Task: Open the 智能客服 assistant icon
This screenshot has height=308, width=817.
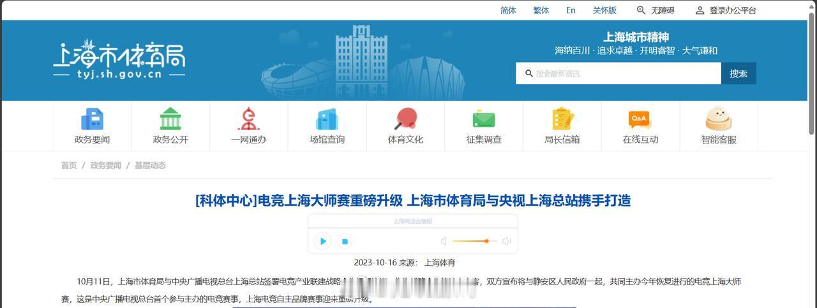Action: (719, 119)
